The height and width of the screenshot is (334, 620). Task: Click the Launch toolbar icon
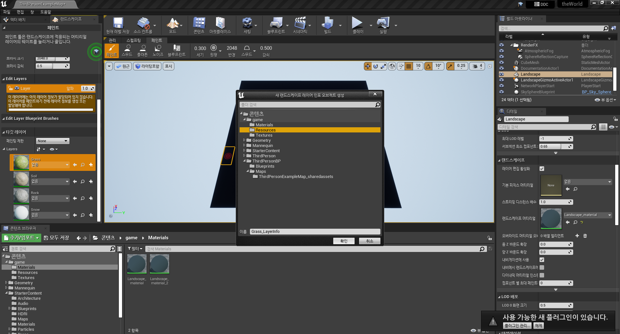383,25
